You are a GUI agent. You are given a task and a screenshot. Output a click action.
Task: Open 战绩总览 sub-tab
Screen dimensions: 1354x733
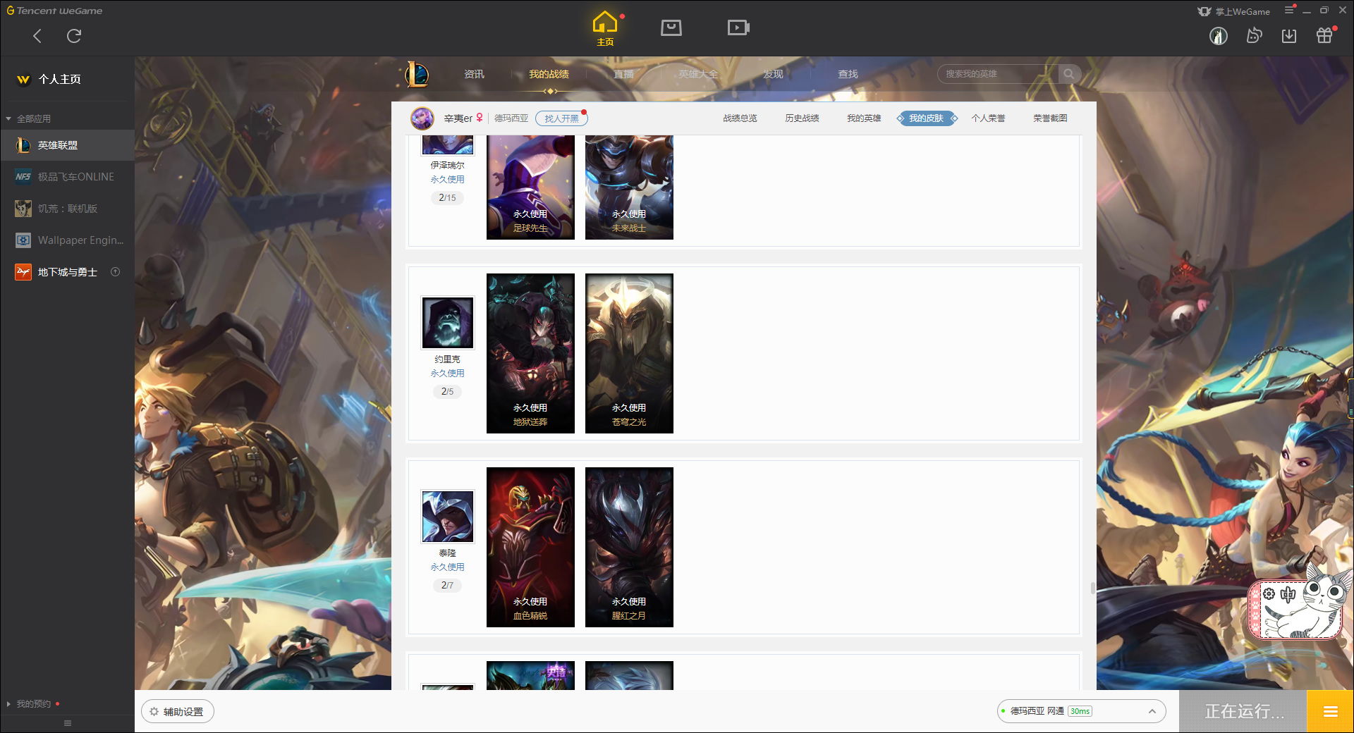(740, 118)
